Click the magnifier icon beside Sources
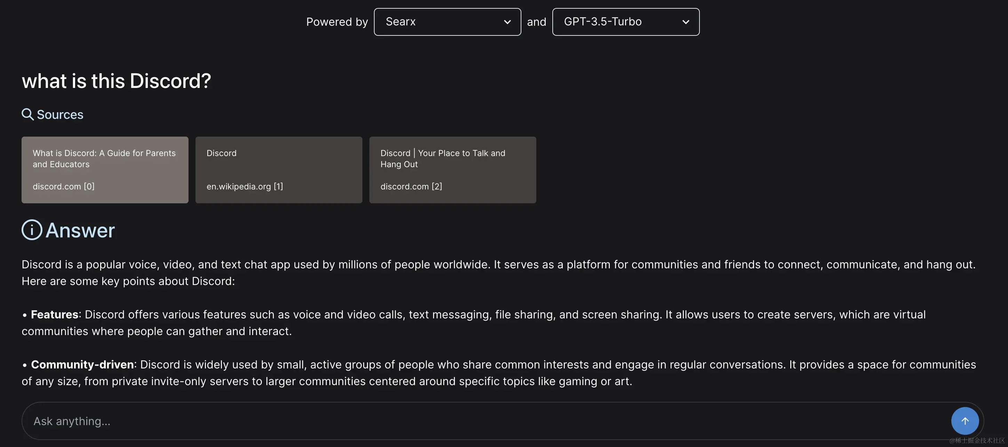 click(x=27, y=115)
